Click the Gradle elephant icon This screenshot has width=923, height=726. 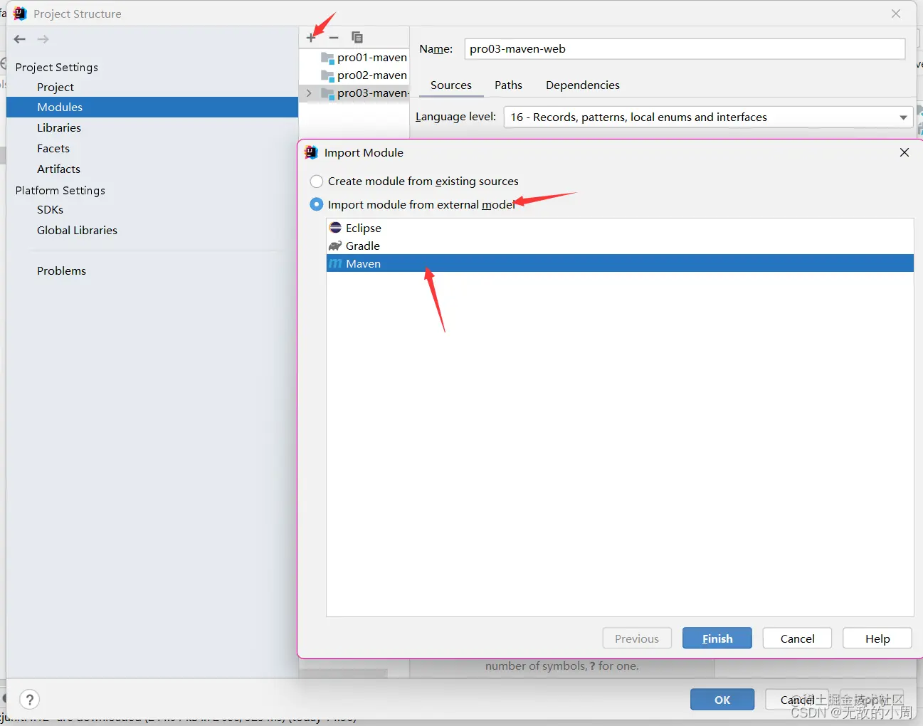pyautogui.click(x=335, y=246)
